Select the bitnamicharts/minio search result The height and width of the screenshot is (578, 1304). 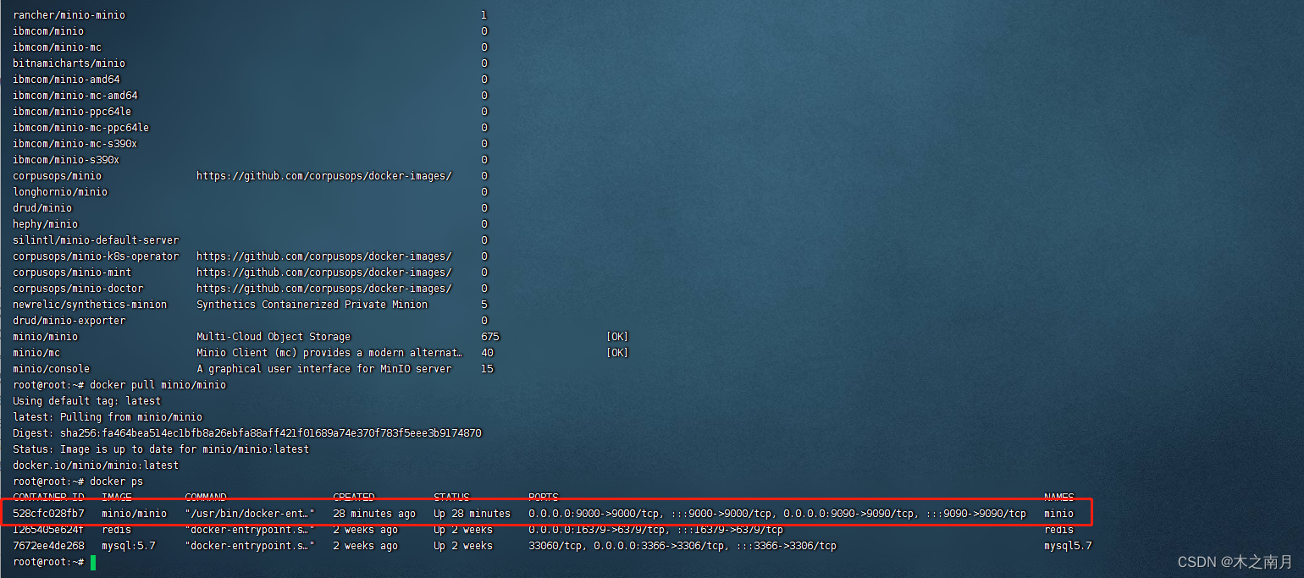pyautogui.click(x=69, y=63)
